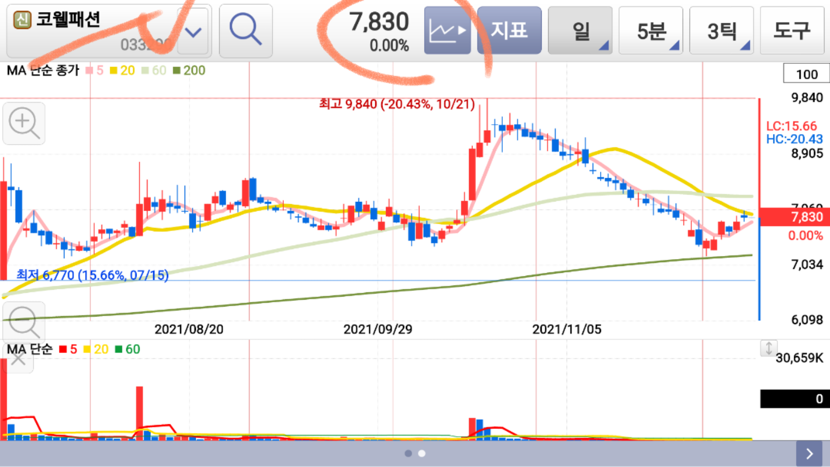Edit the 100 candle count field

(x=807, y=74)
